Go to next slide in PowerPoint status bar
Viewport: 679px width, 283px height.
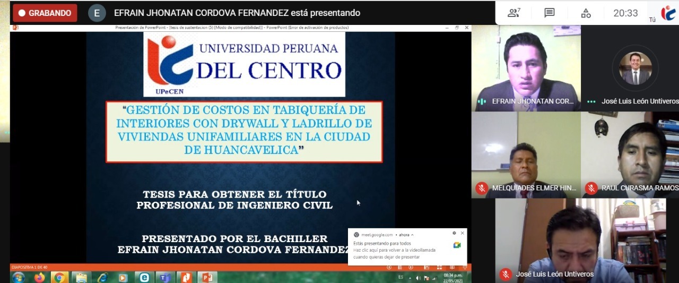tap(411, 267)
